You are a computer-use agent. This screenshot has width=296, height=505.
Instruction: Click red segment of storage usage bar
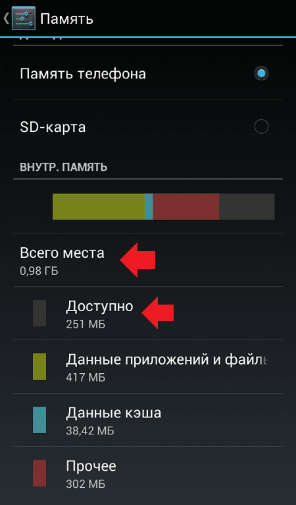click(x=186, y=206)
